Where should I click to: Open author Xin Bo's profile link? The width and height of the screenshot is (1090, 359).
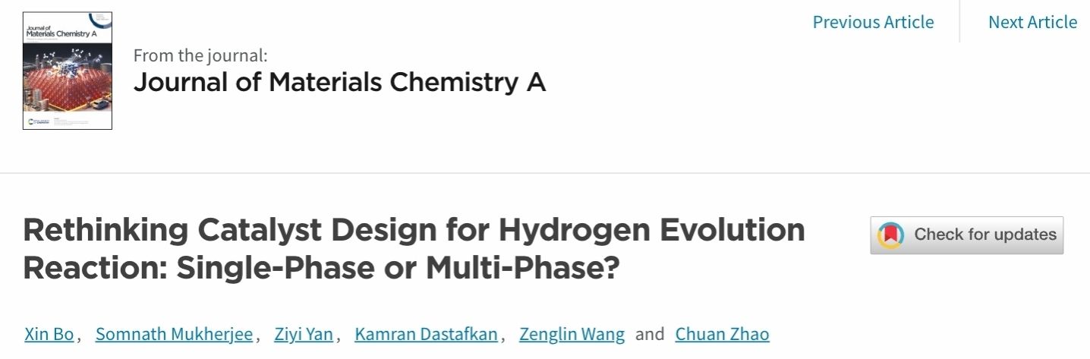(49, 334)
